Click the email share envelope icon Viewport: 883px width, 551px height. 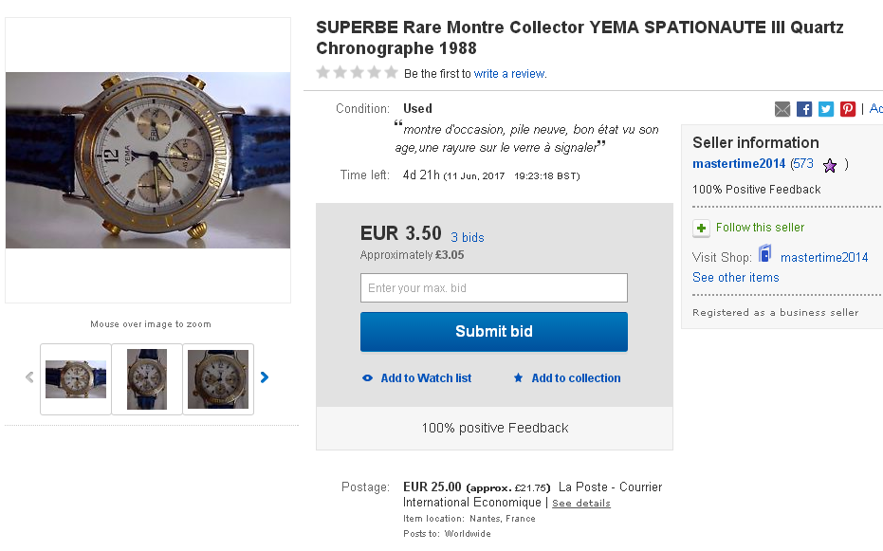782,109
